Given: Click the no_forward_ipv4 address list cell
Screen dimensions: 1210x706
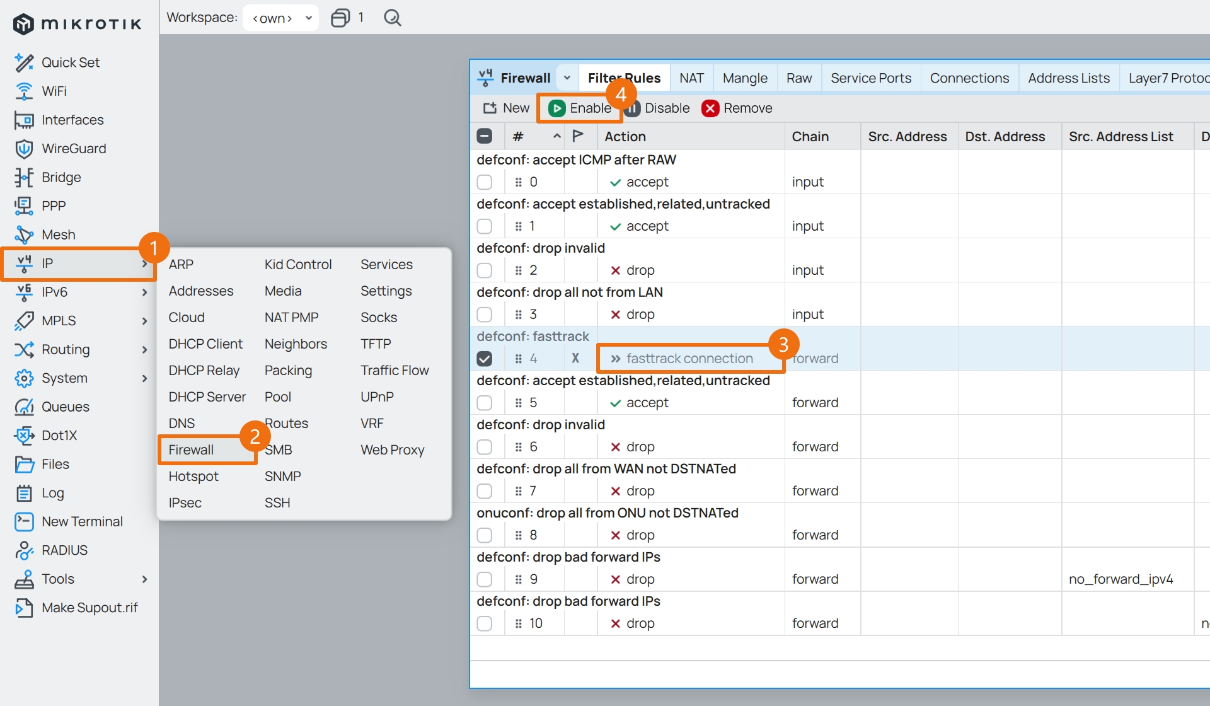Looking at the screenshot, I should (x=1121, y=579).
